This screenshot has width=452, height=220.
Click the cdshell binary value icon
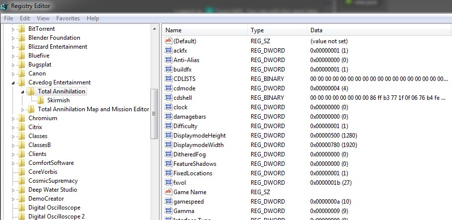[x=168, y=97]
